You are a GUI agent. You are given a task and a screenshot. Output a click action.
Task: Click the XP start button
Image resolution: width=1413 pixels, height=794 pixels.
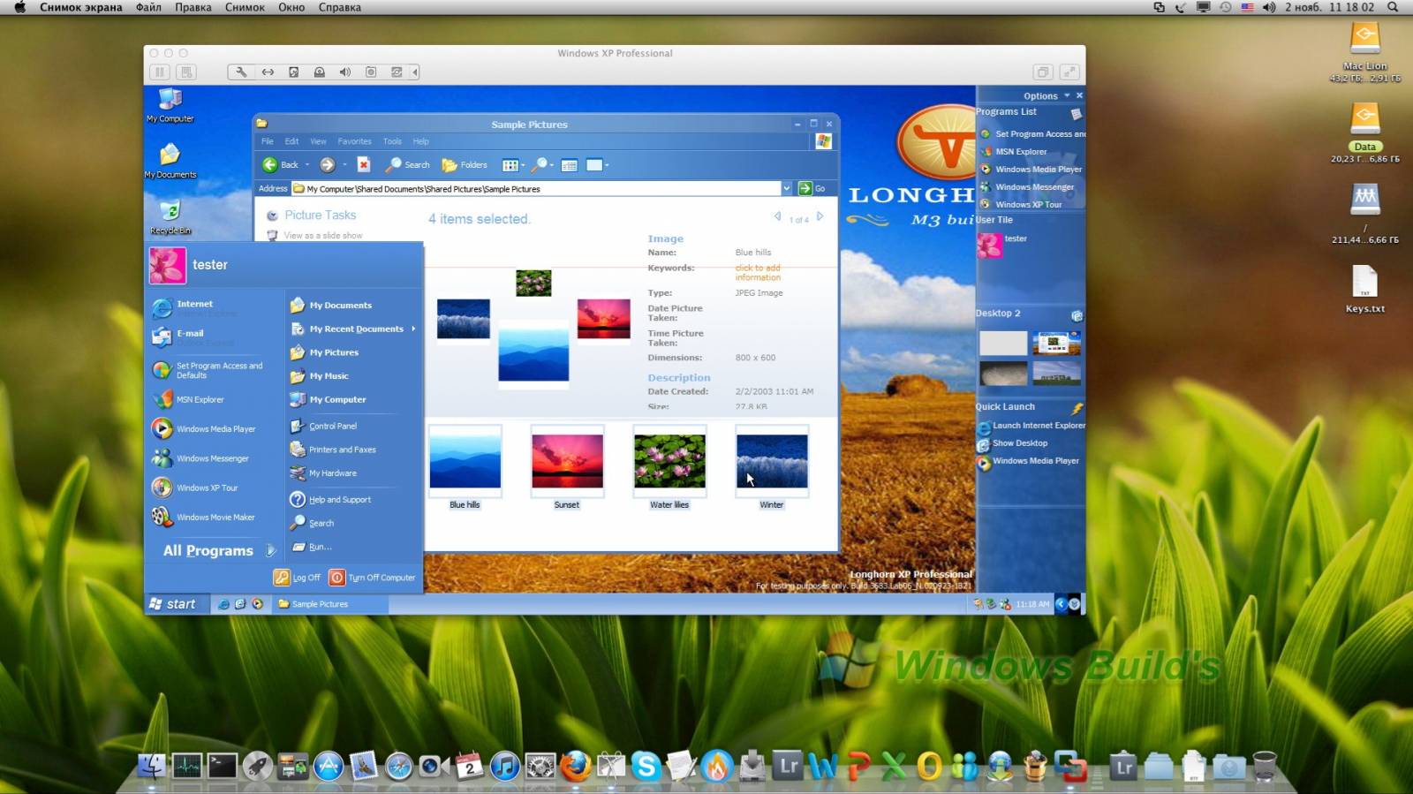tap(177, 604)
